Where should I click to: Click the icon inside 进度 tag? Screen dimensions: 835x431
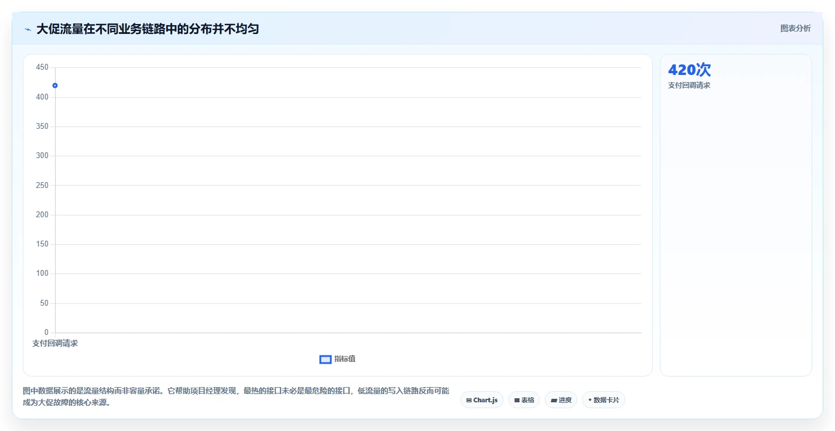pyautogui.click(x=554, y=401)
